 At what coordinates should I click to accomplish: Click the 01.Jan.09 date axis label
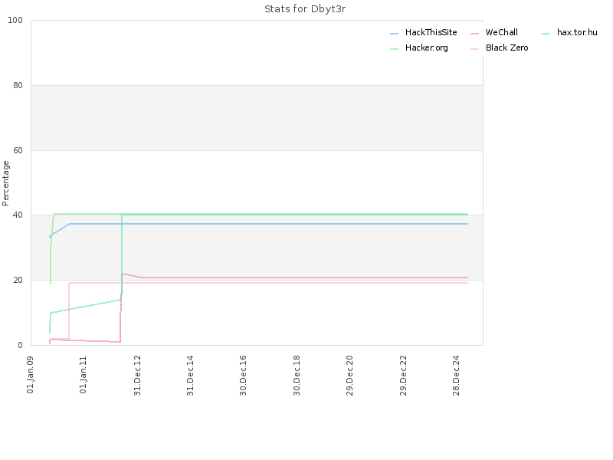tap(31, 375)
